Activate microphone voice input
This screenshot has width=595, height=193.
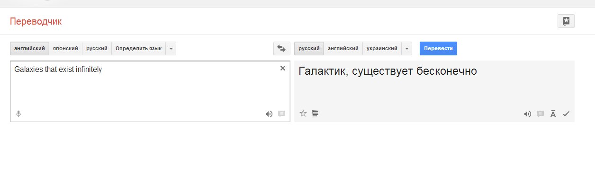coord(18,114)
